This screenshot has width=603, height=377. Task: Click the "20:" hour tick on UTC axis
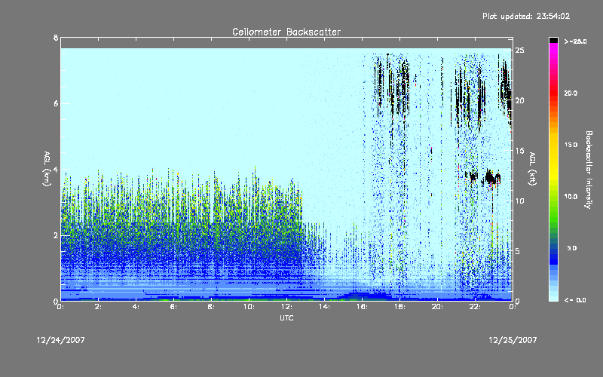point(437,307)
